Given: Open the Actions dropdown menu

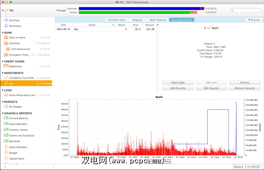Looking at the screenshot, I should click(253, 20).
